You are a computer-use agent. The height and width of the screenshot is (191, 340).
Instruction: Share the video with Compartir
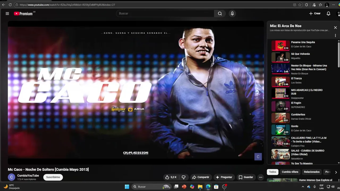(x=201, y=177)
